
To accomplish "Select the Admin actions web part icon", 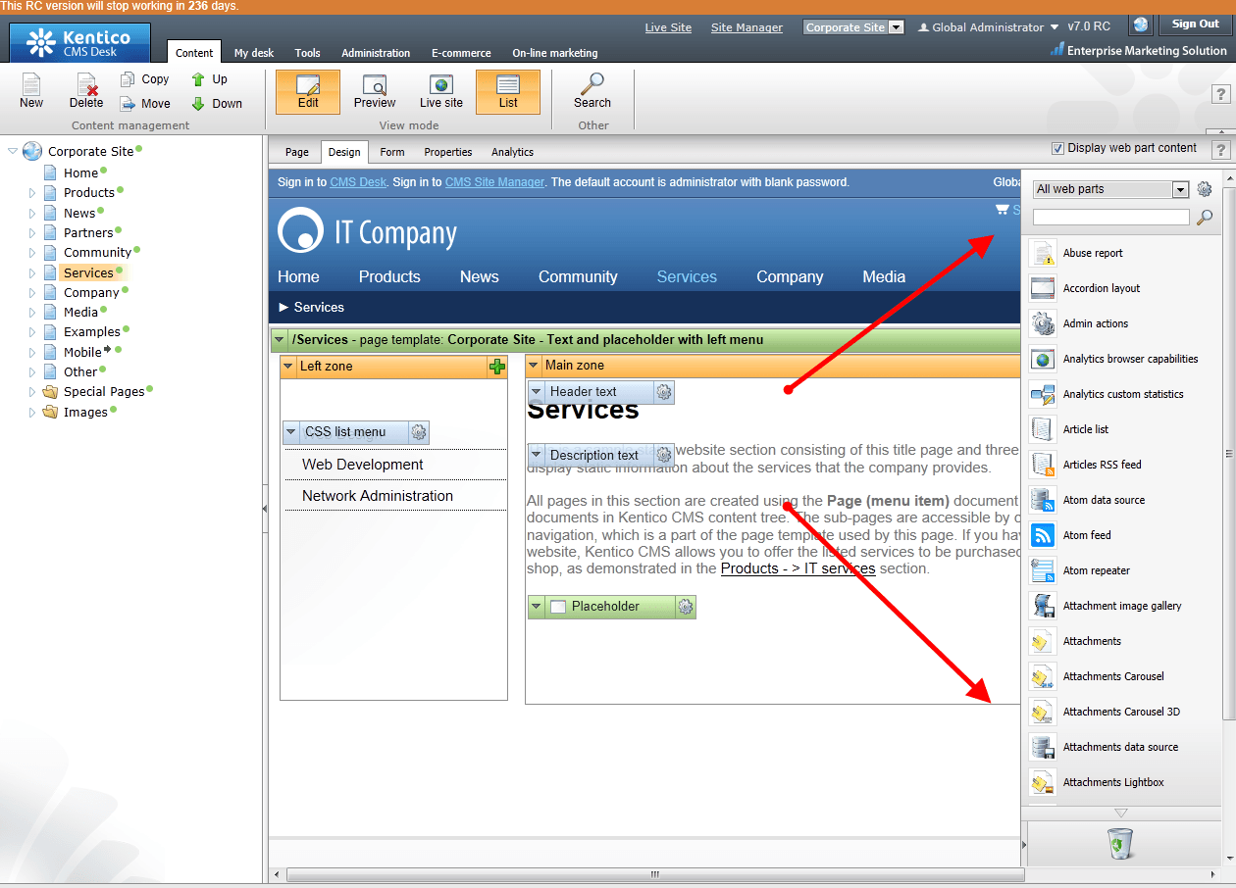I will 1042,323.
